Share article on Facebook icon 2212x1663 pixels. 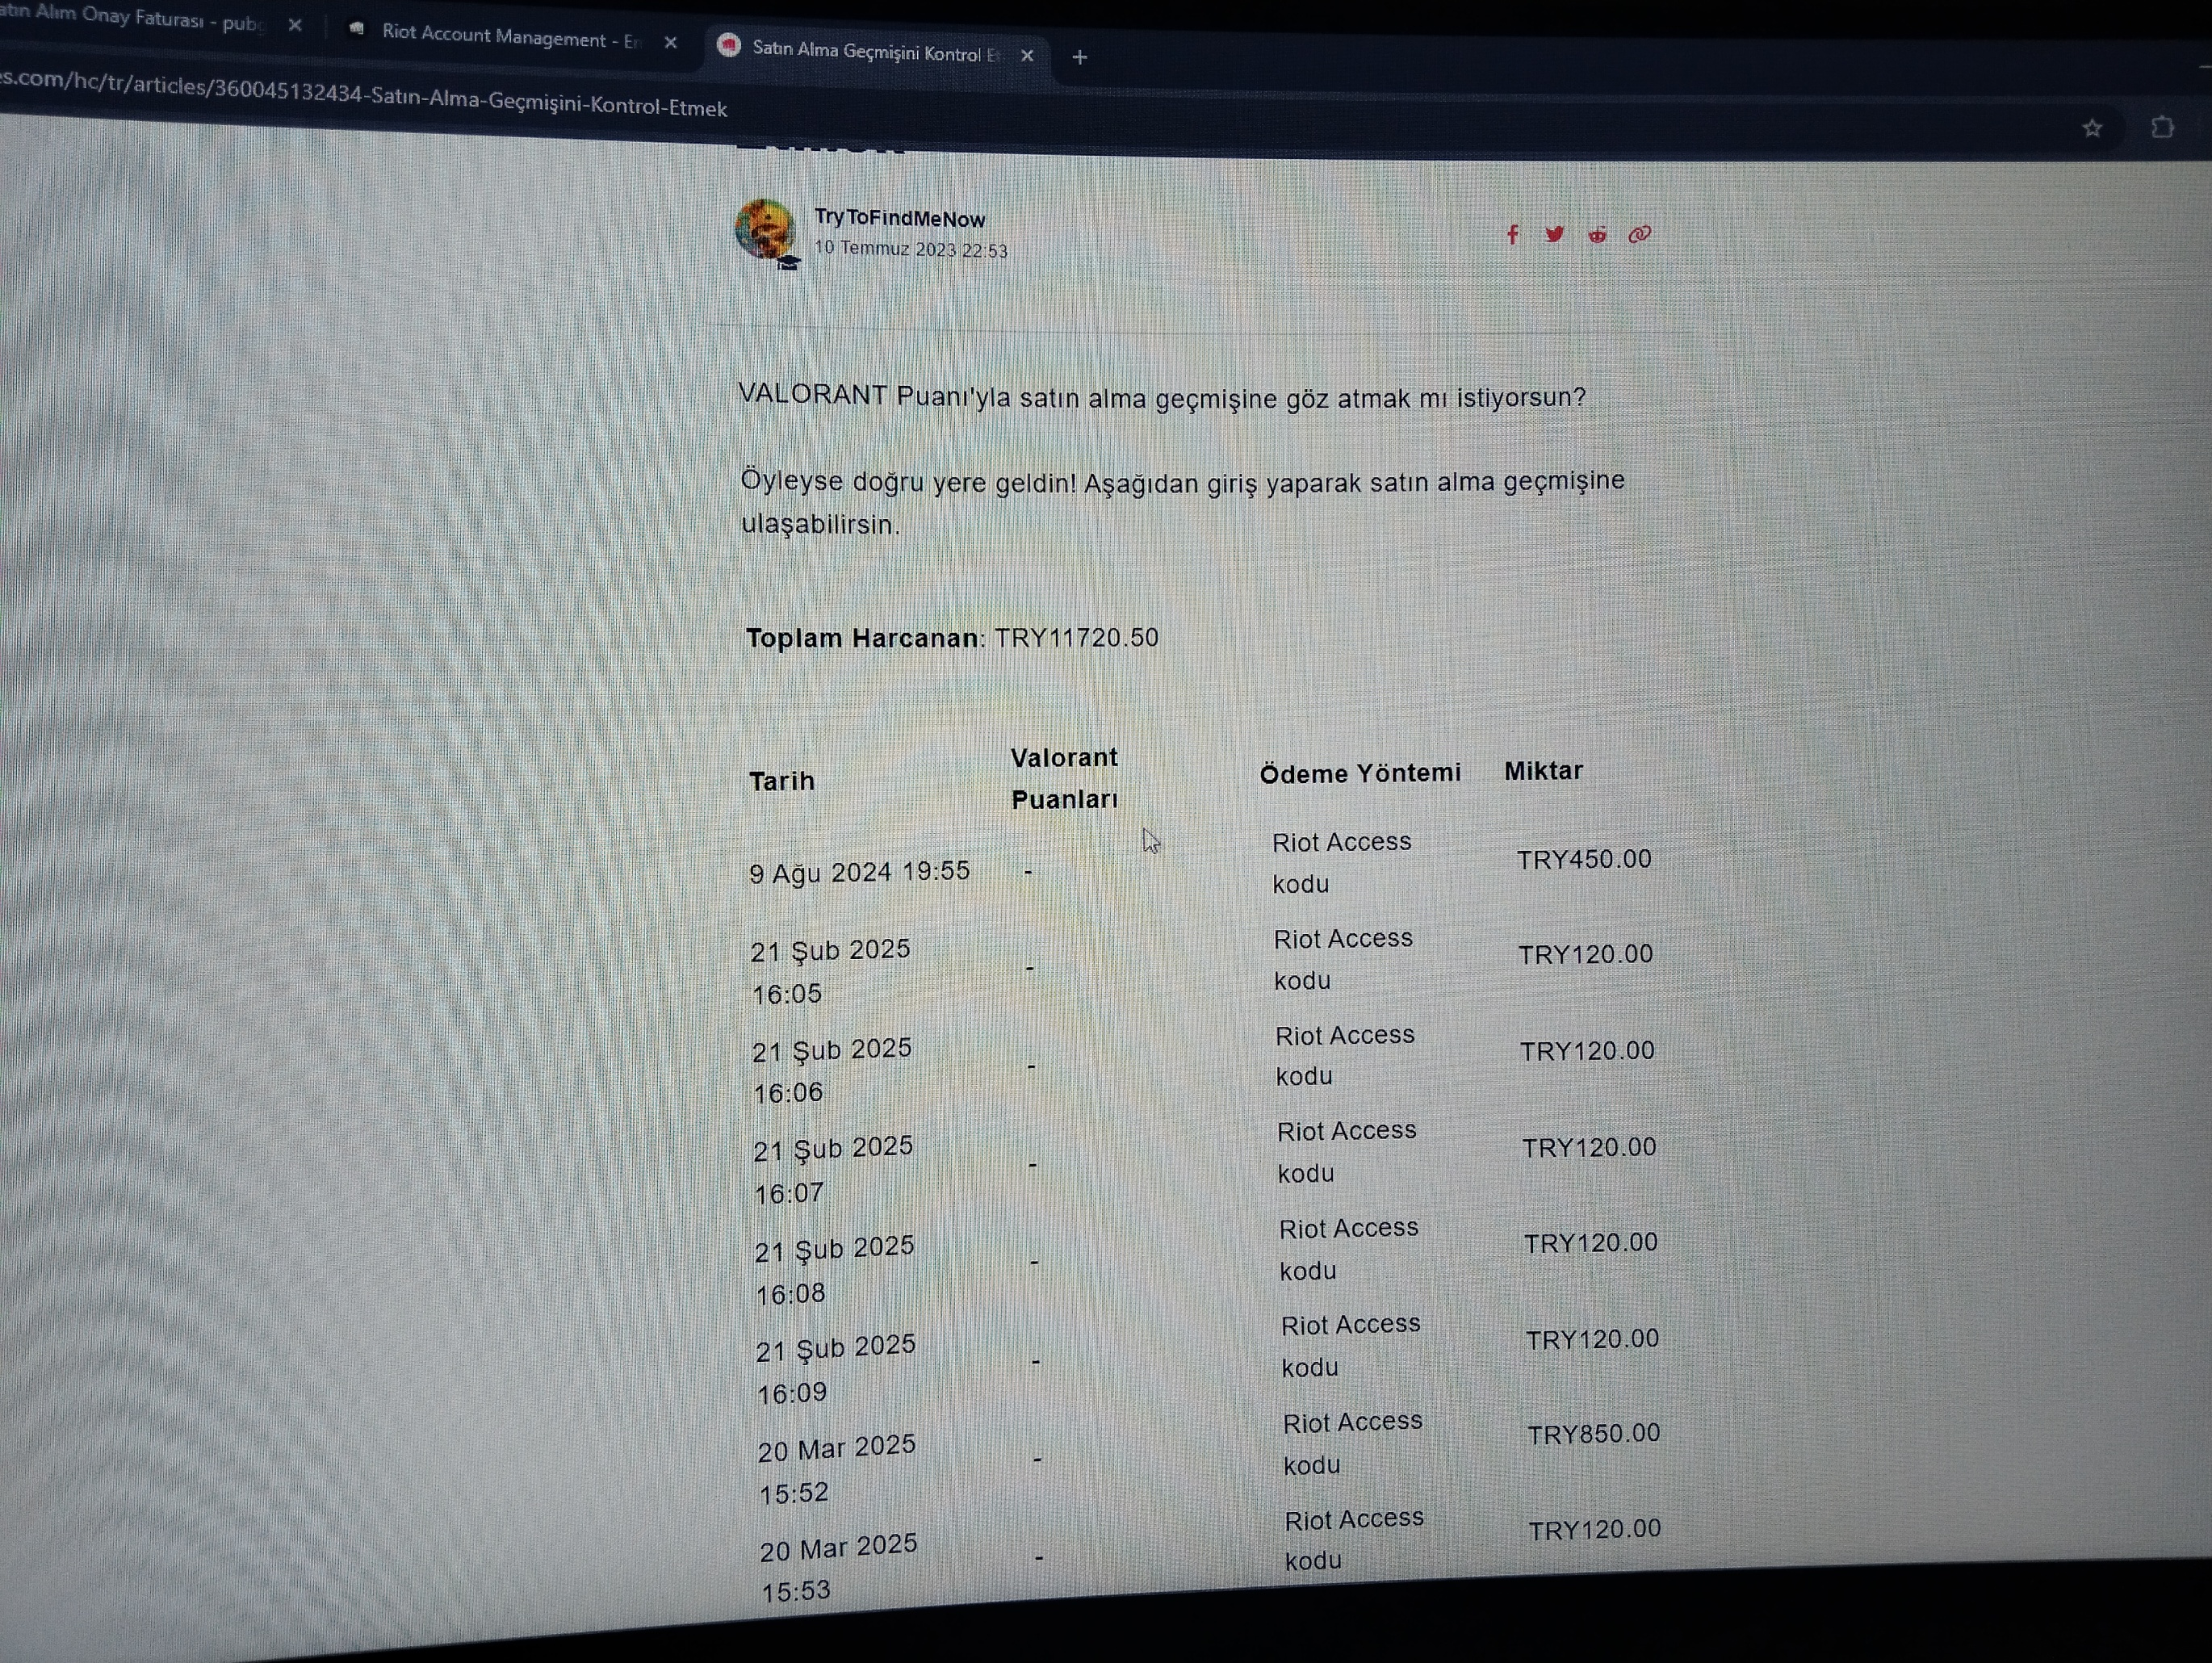click(1512, 234)
